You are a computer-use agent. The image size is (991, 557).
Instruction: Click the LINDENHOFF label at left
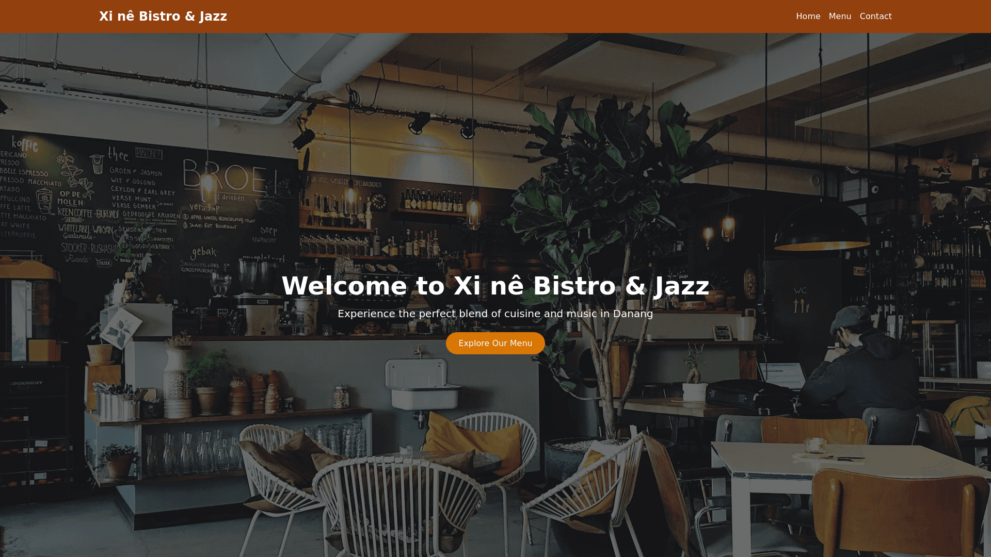(26, 383)
